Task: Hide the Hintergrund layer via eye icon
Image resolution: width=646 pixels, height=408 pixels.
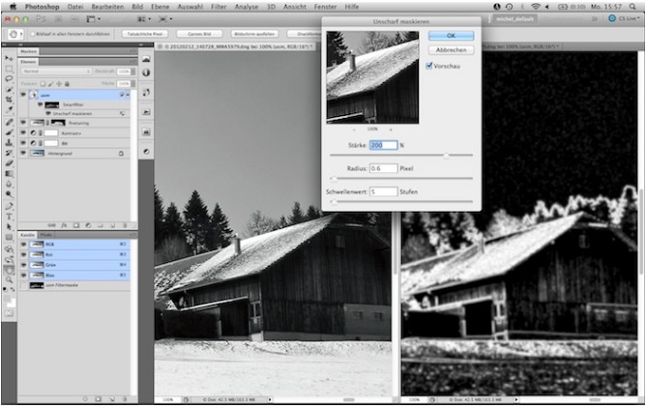Action: (23, 153)
